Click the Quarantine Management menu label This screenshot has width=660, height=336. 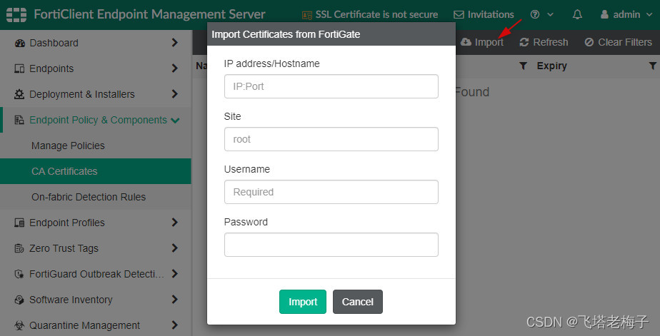[84, 325]
